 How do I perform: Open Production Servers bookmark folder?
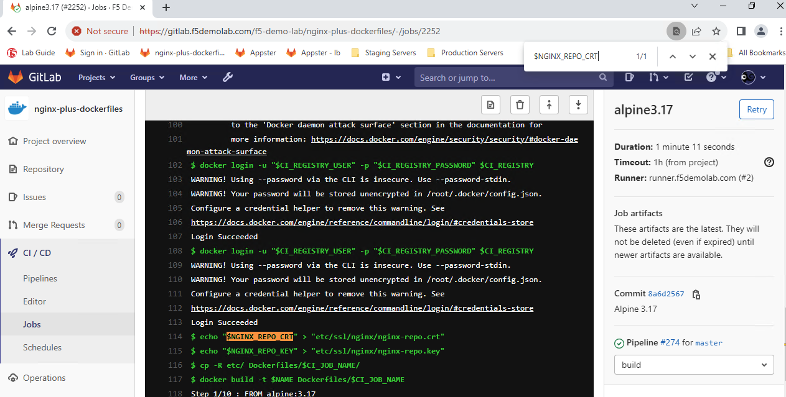pyautogui.click(x=465, y=53)
